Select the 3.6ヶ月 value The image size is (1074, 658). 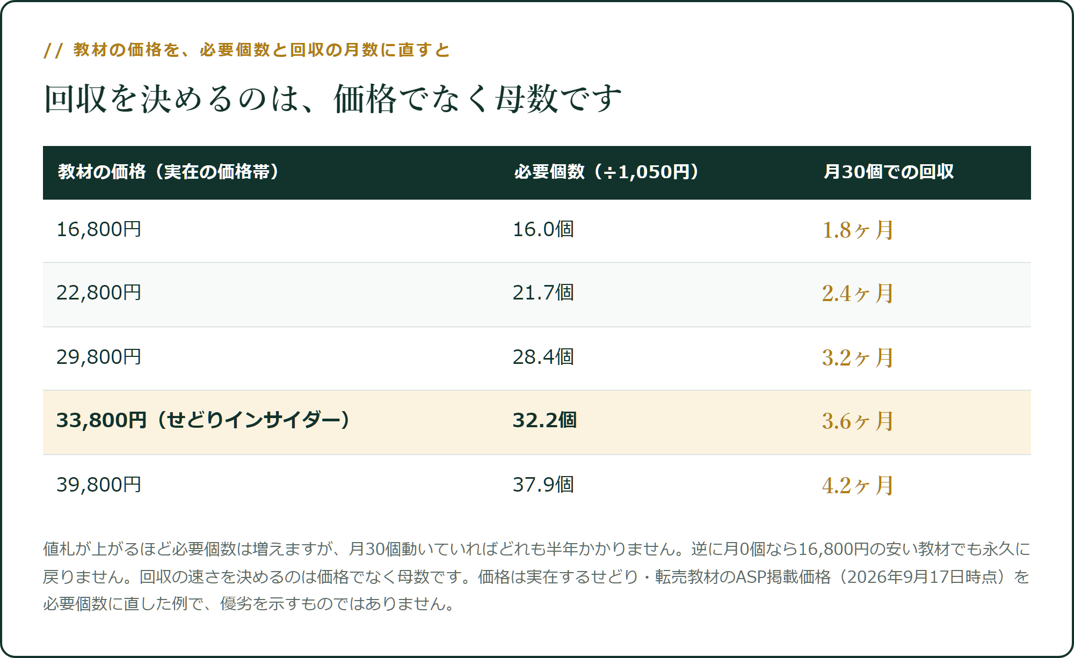tap(858, 421)
